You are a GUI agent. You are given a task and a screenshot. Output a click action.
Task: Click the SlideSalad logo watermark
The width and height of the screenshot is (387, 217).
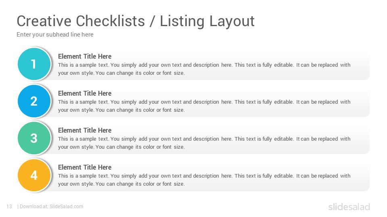(349, 207)
